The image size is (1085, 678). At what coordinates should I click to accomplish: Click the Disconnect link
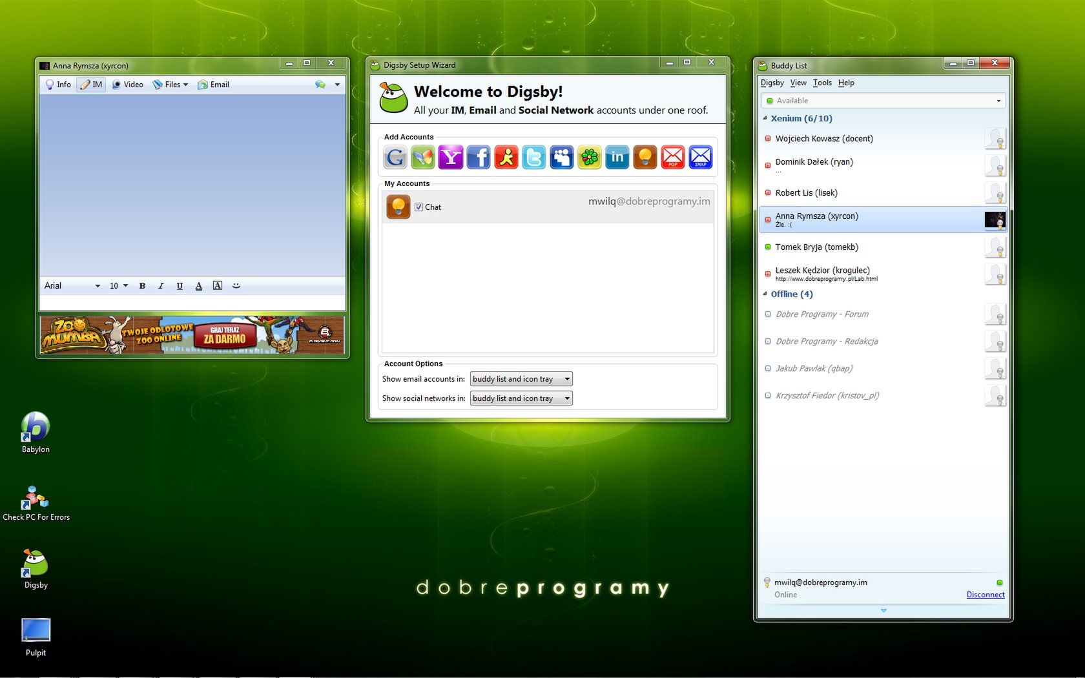coord(986,595)
